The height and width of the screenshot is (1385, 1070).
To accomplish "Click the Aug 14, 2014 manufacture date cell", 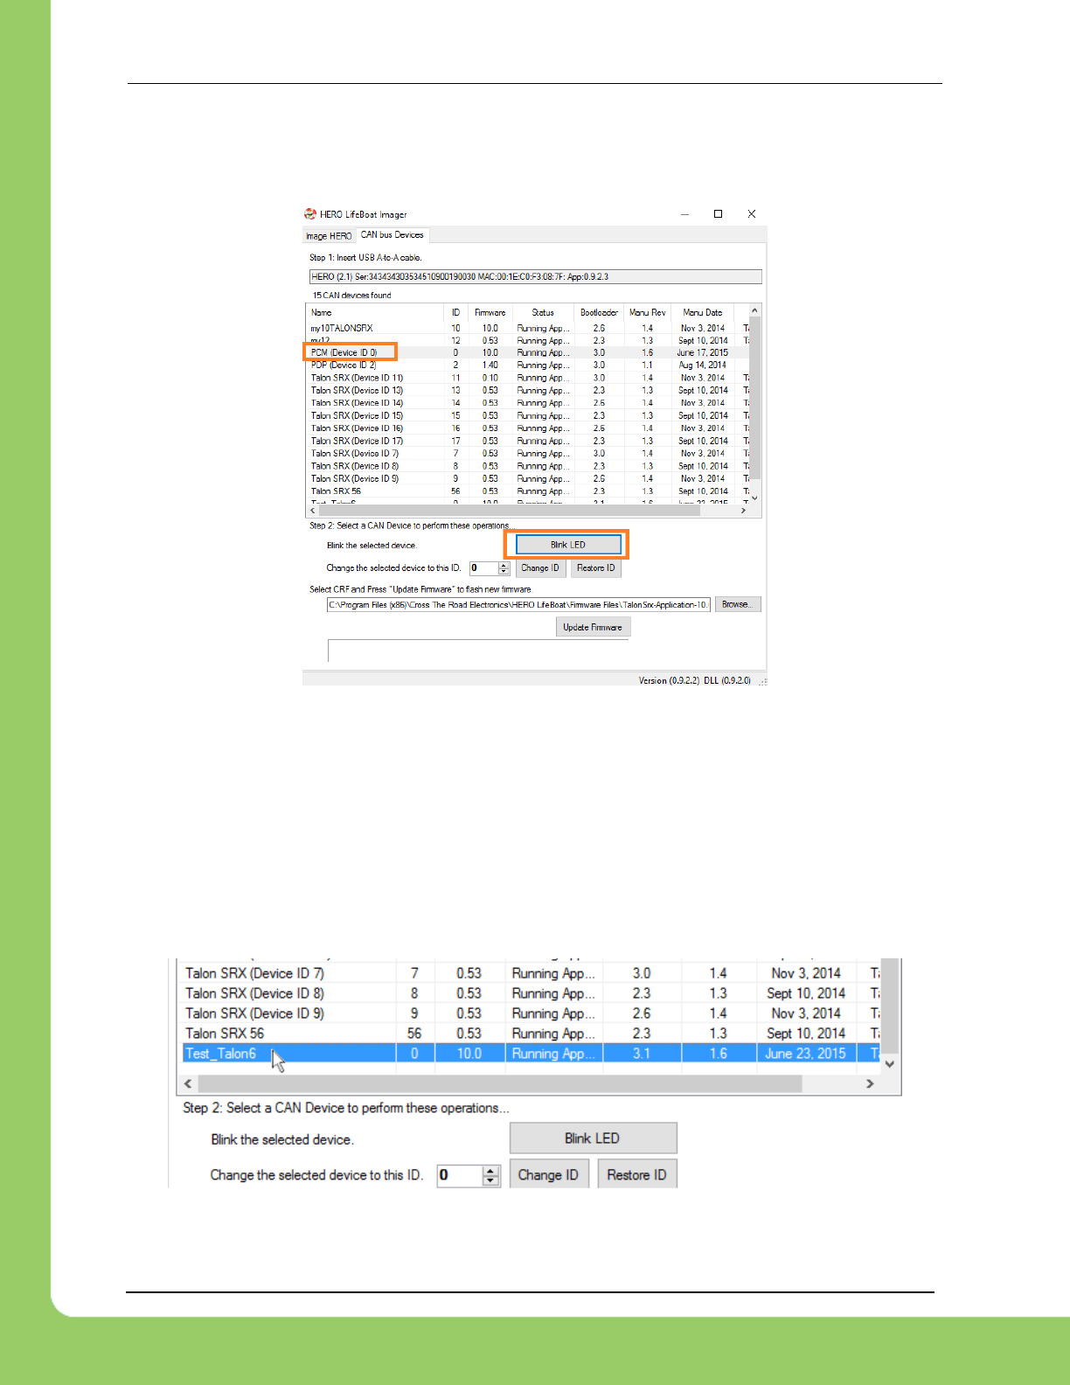I will point(702,365).
